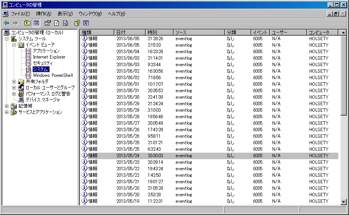Select the セキュリティ log in tree
The image size is (349, 215).
coord(43,63)
